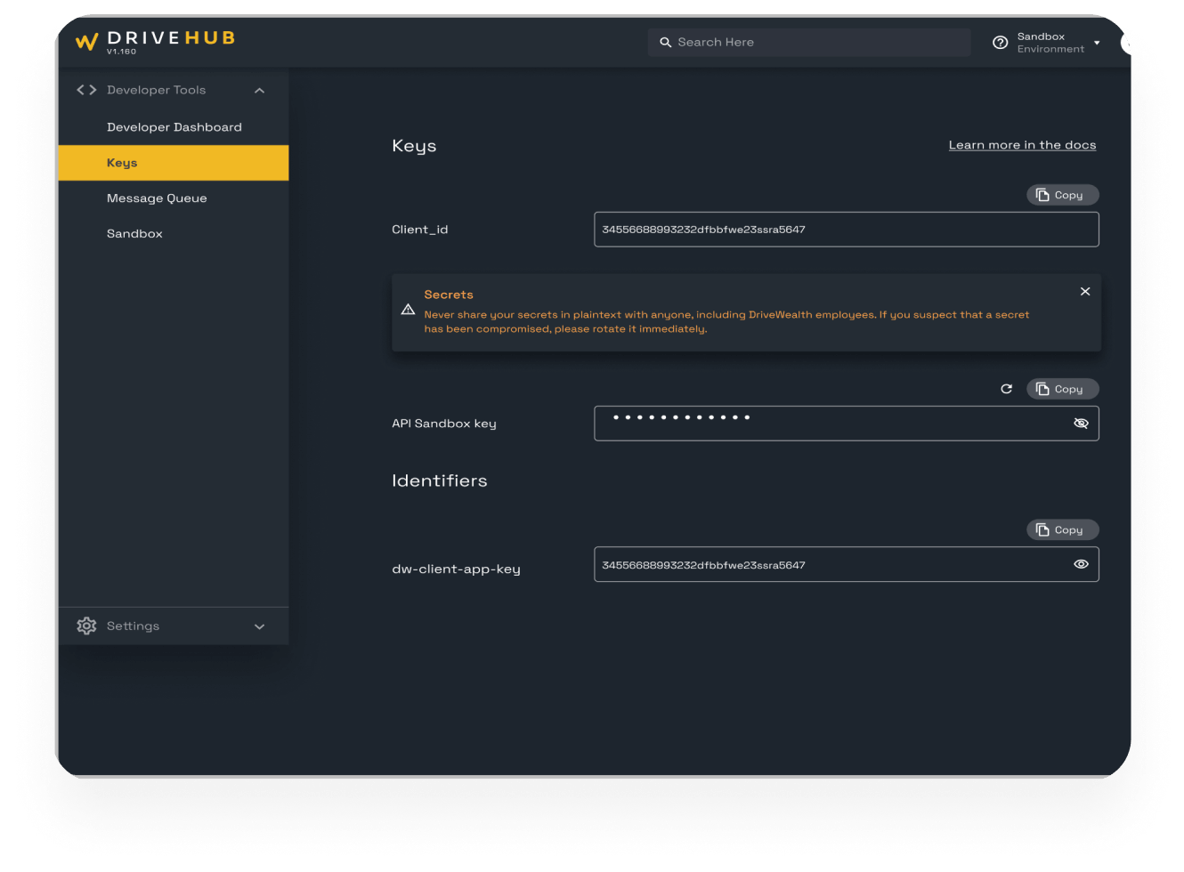This screenshot has width=1184, height=872.
Task: Click the Keys page heading
Action: tap(414, 146)
